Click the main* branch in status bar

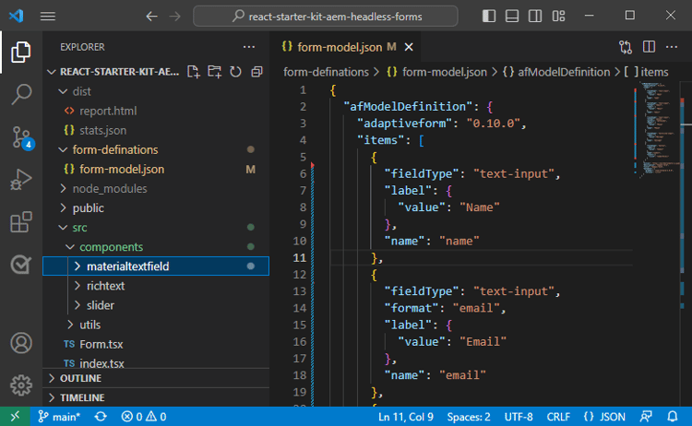click(57, 417)
